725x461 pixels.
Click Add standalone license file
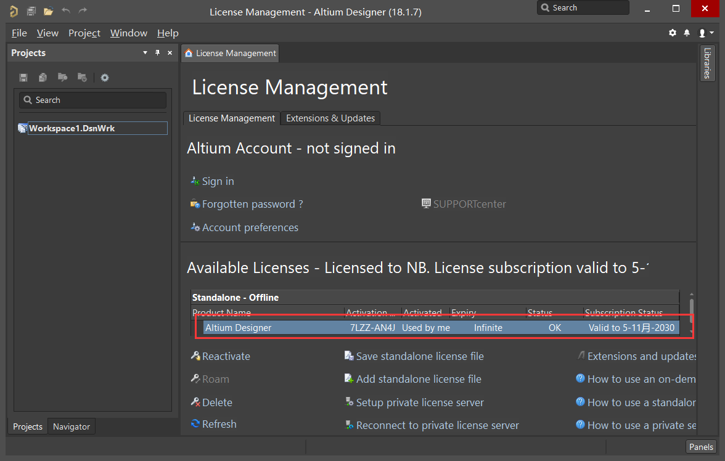coord(419,379)
